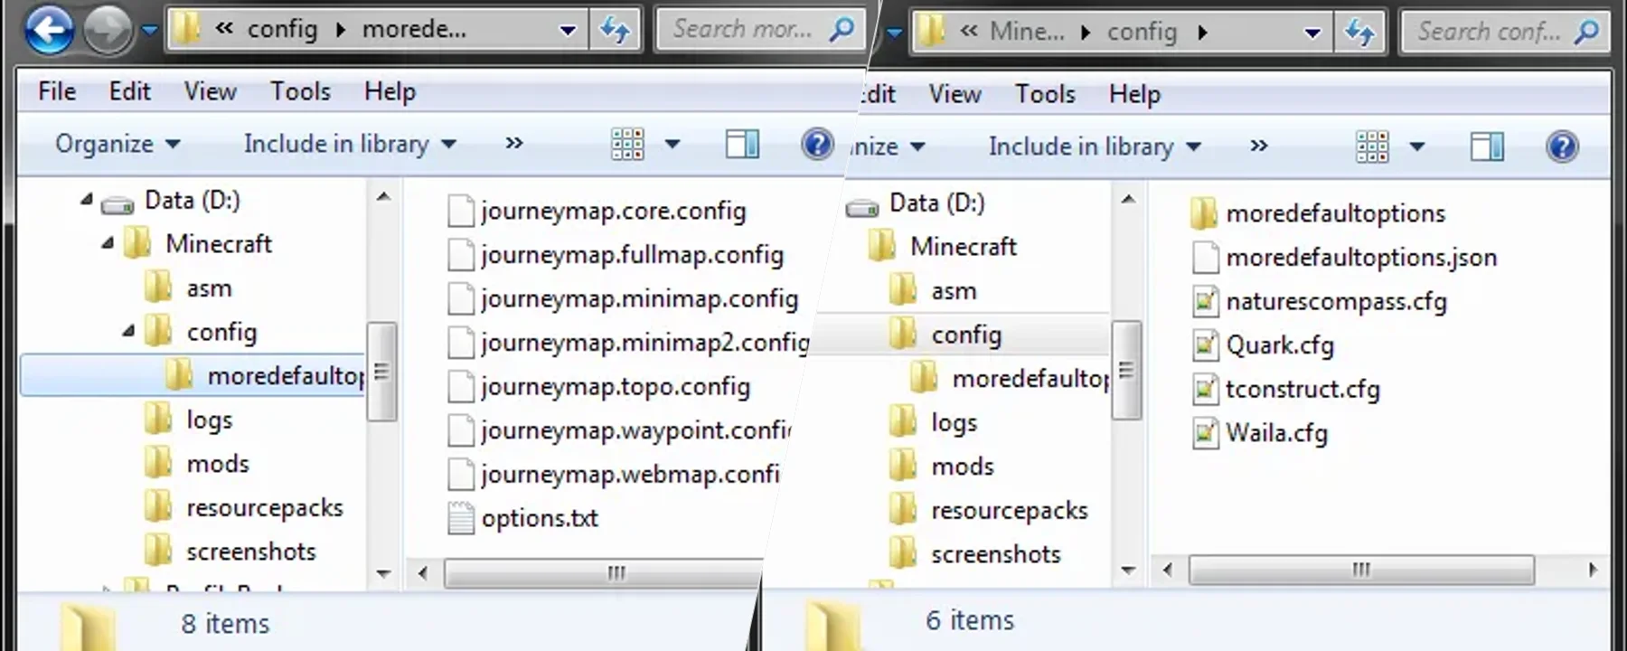The image size is (1627, 651).
Task: Show more toolbar commands in right window
Action: pos(1259,146)
